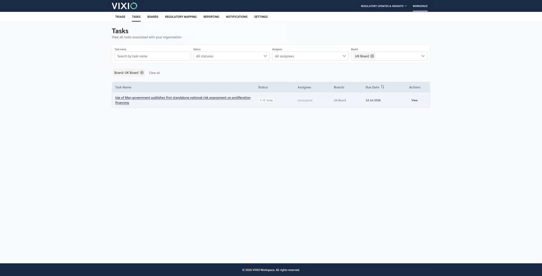
Task: Expand Regulatory Updates & Insights menu
Action: (384, 6)
